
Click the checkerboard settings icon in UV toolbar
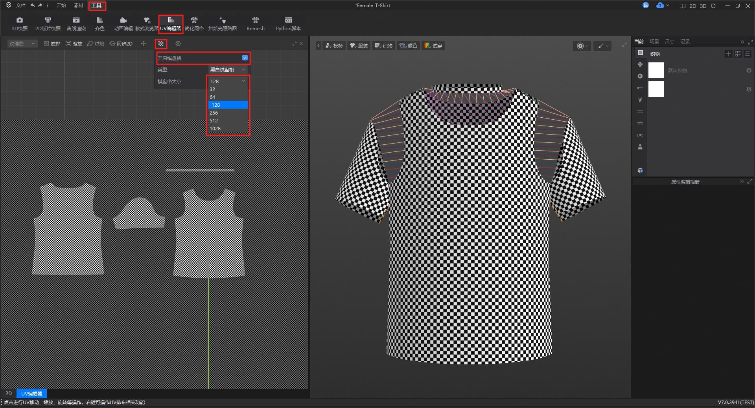(x=161, y=44)
